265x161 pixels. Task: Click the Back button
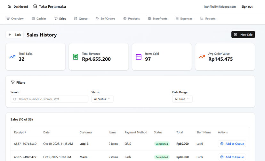pyautogui.click(x=14, y=34)
